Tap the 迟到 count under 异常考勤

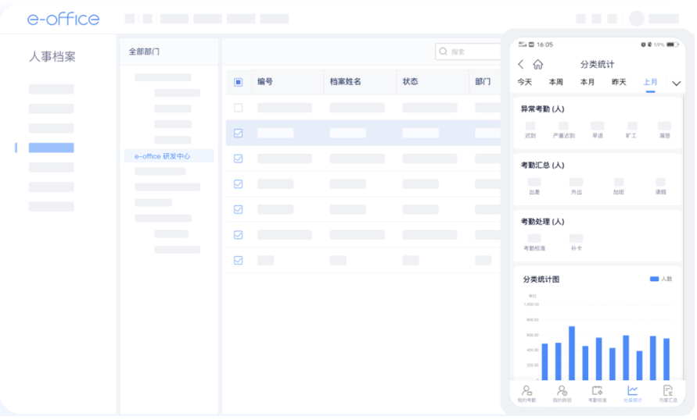530,126
